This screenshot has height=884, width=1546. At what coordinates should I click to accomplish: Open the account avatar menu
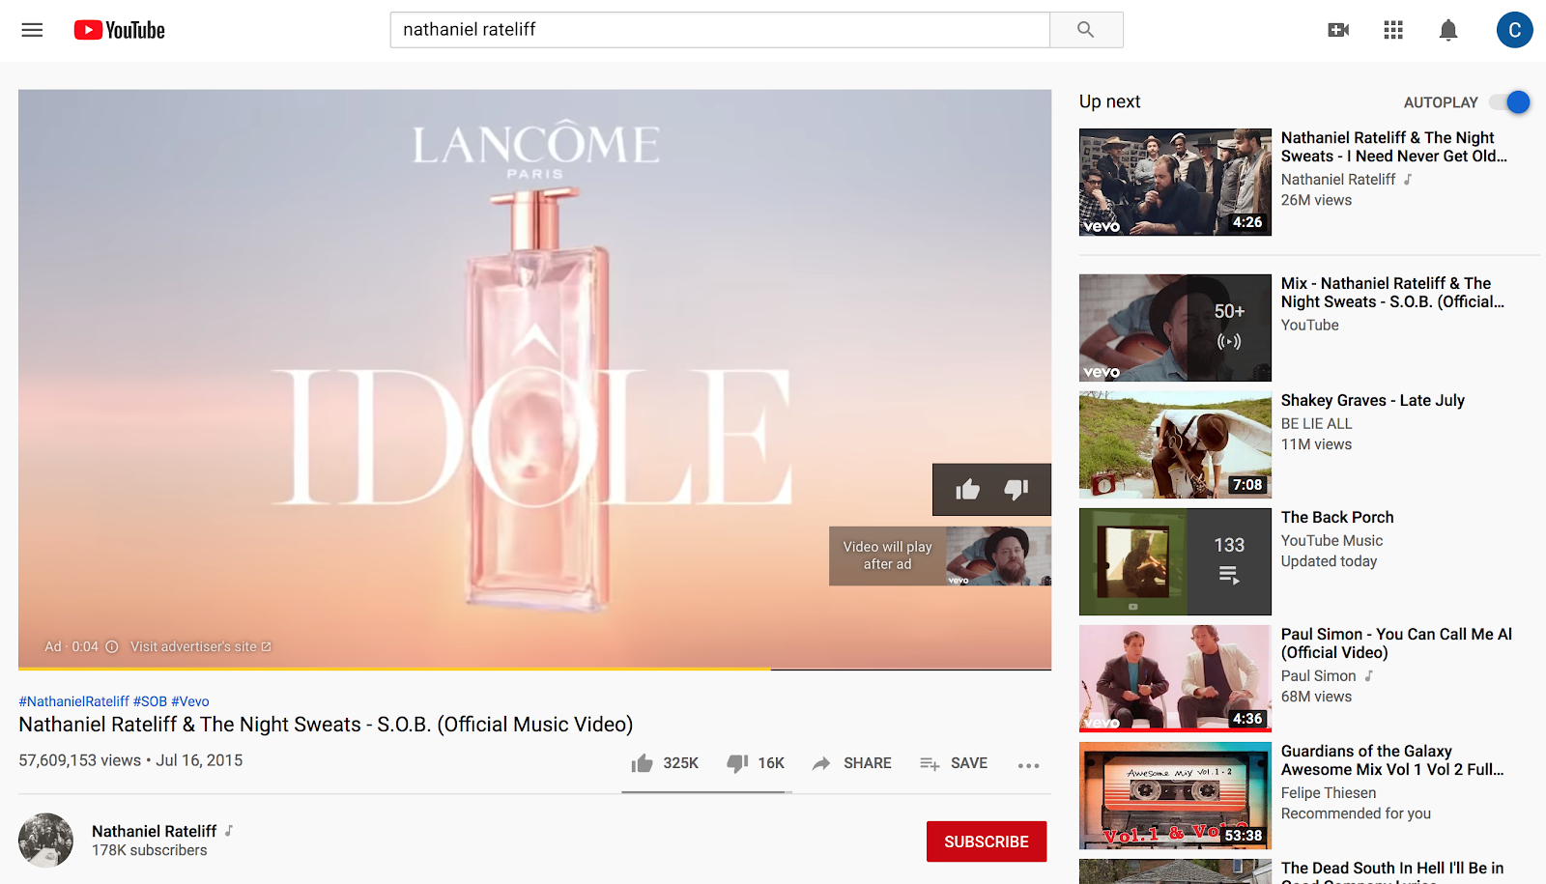click(1514, 30)
